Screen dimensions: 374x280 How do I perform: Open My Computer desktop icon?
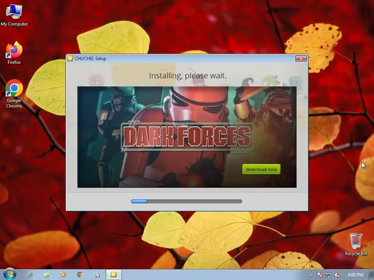tap(14, 15)
